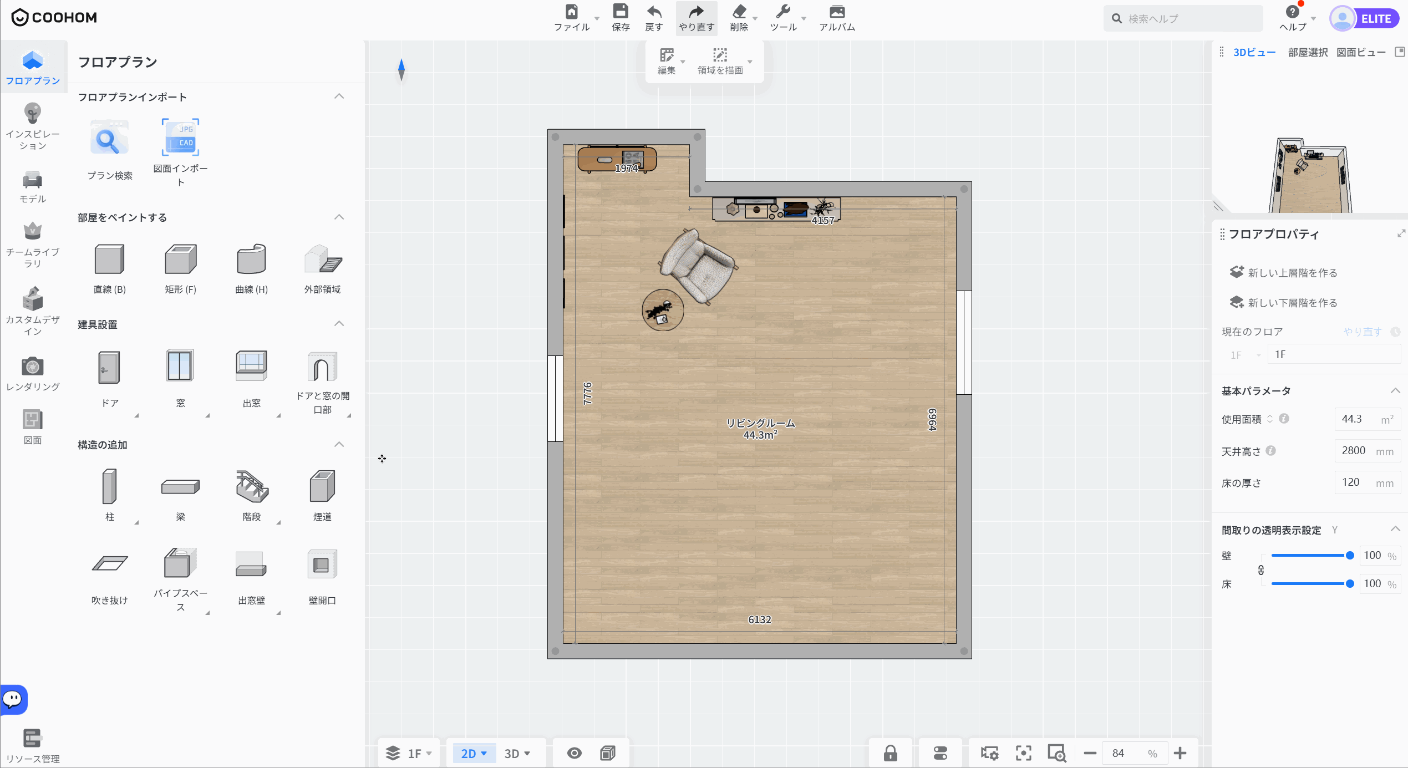Collapse the 部屋をペイントする section
This screenshot has width=1408, height=768.
pos(339,217)
